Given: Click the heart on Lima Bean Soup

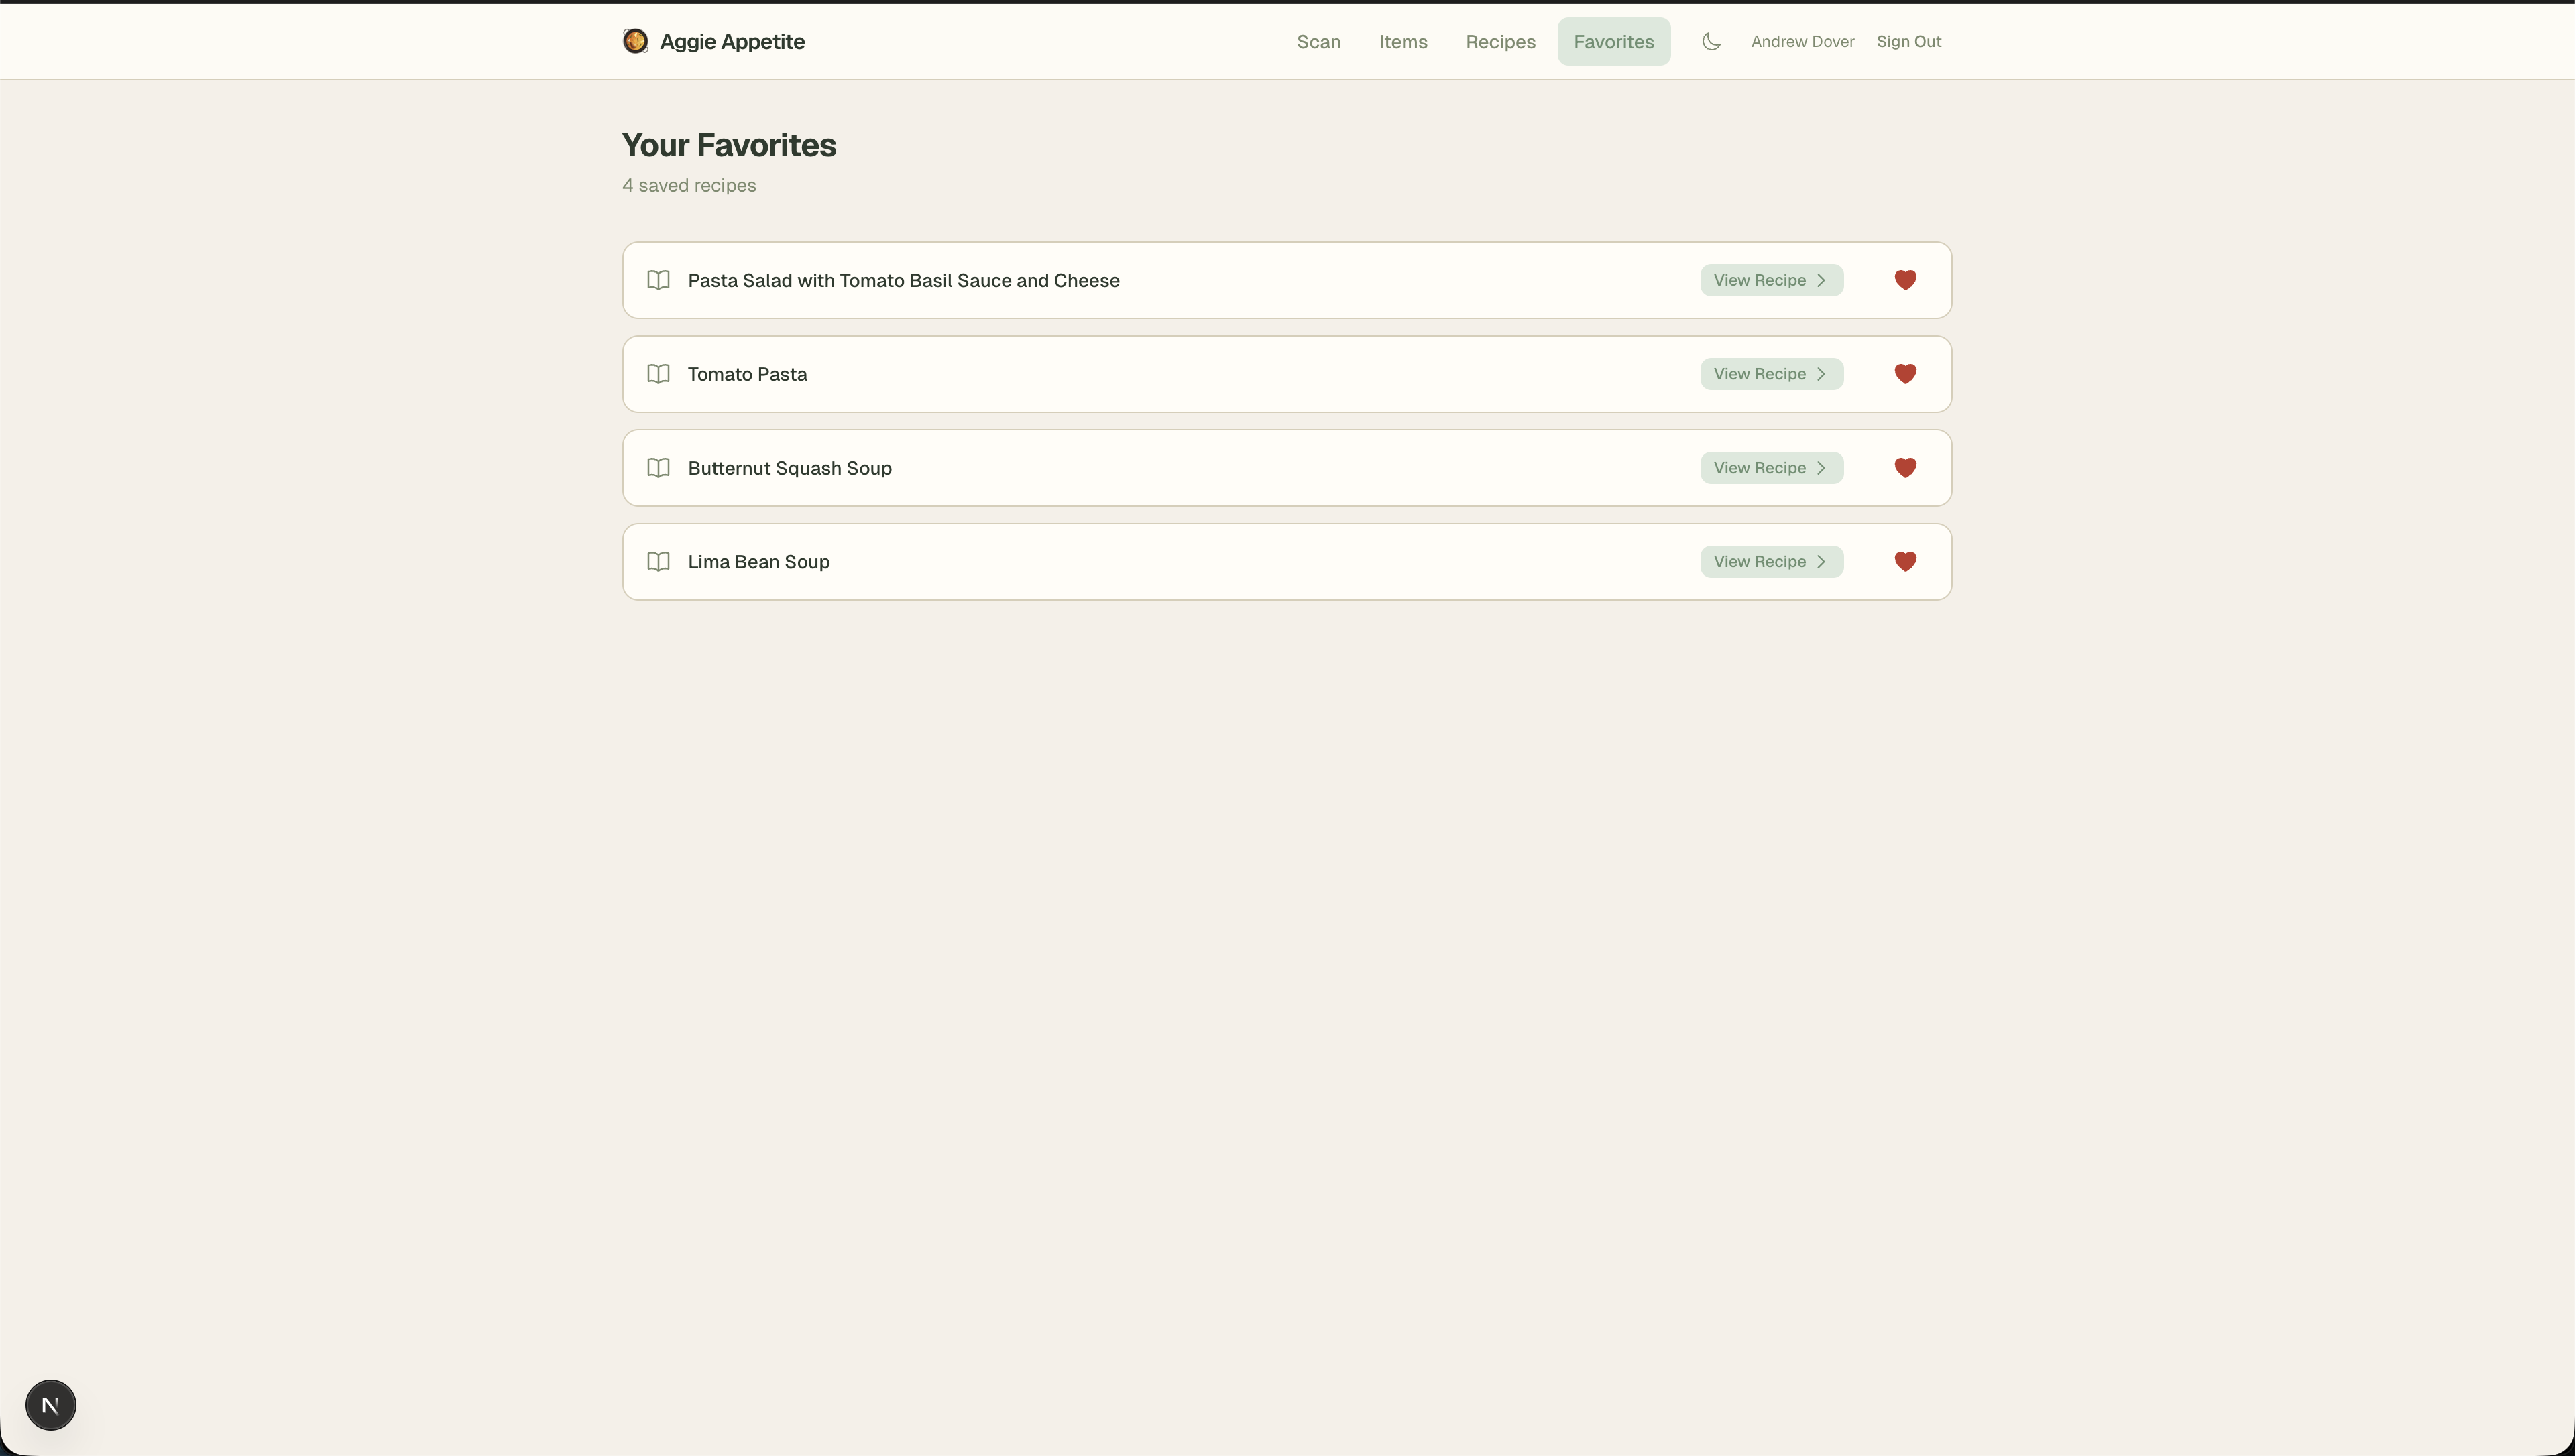Looking at the screenshot, I should 1905,562.
